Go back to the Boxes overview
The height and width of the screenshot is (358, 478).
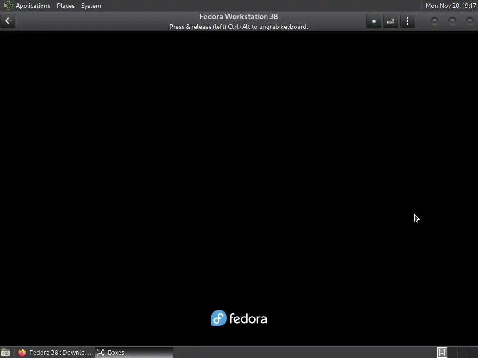point(8,21)
